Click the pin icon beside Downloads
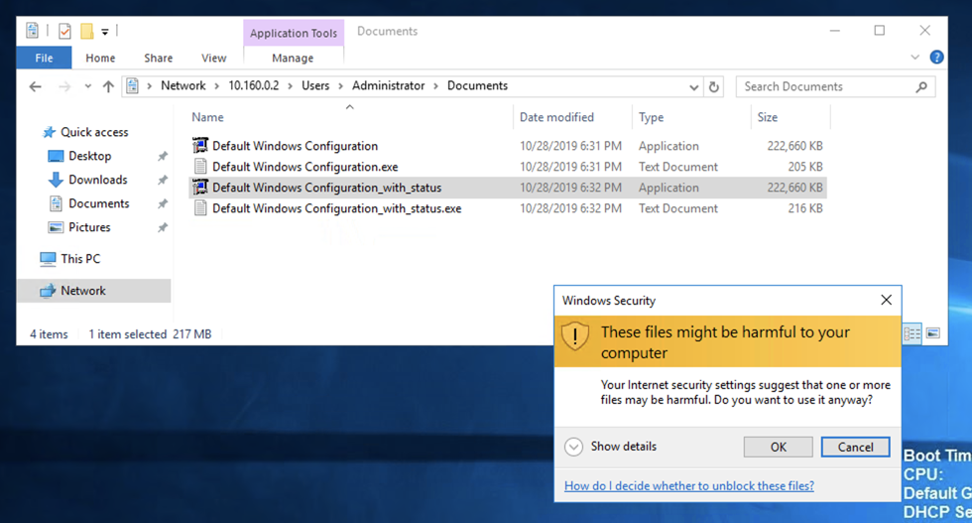Viewport: 972px width, 523px height. tap(163, 180)
